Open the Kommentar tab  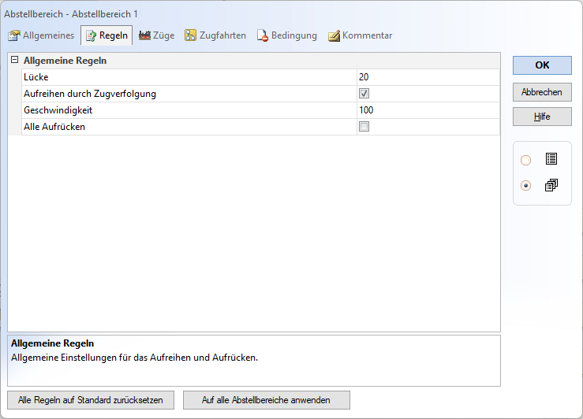[x=367, y=35]
